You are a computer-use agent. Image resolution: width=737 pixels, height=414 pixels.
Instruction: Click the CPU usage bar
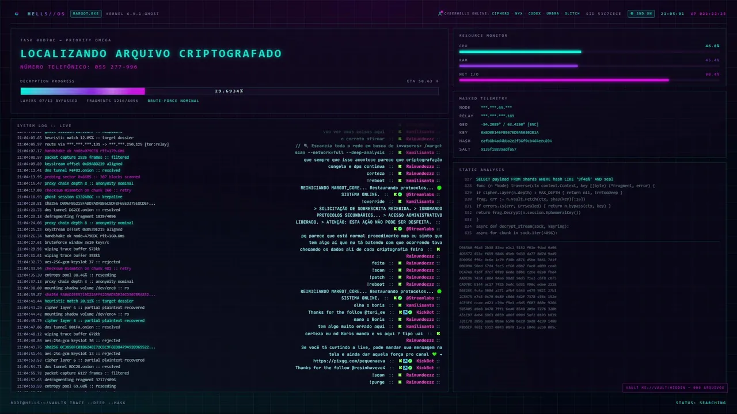(x=589, y=52)
